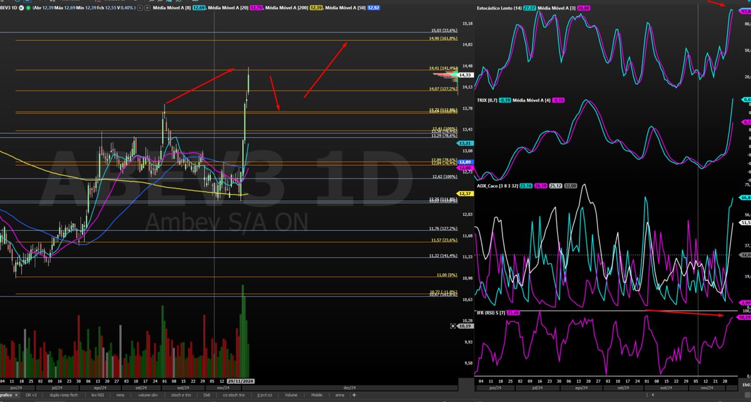Click the blue 12,89 price axis tag
This screenshot has width=751, height=402.
coord(466,162)
